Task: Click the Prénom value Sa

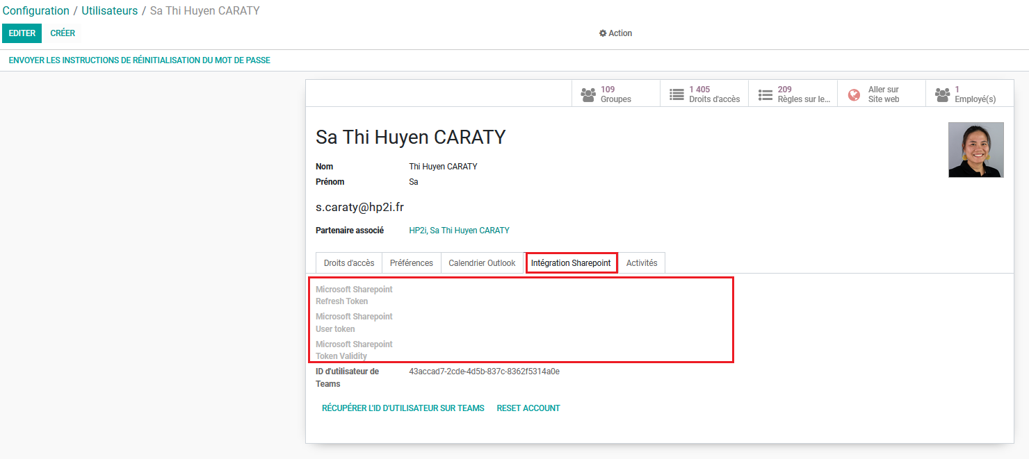Action: 414,182
